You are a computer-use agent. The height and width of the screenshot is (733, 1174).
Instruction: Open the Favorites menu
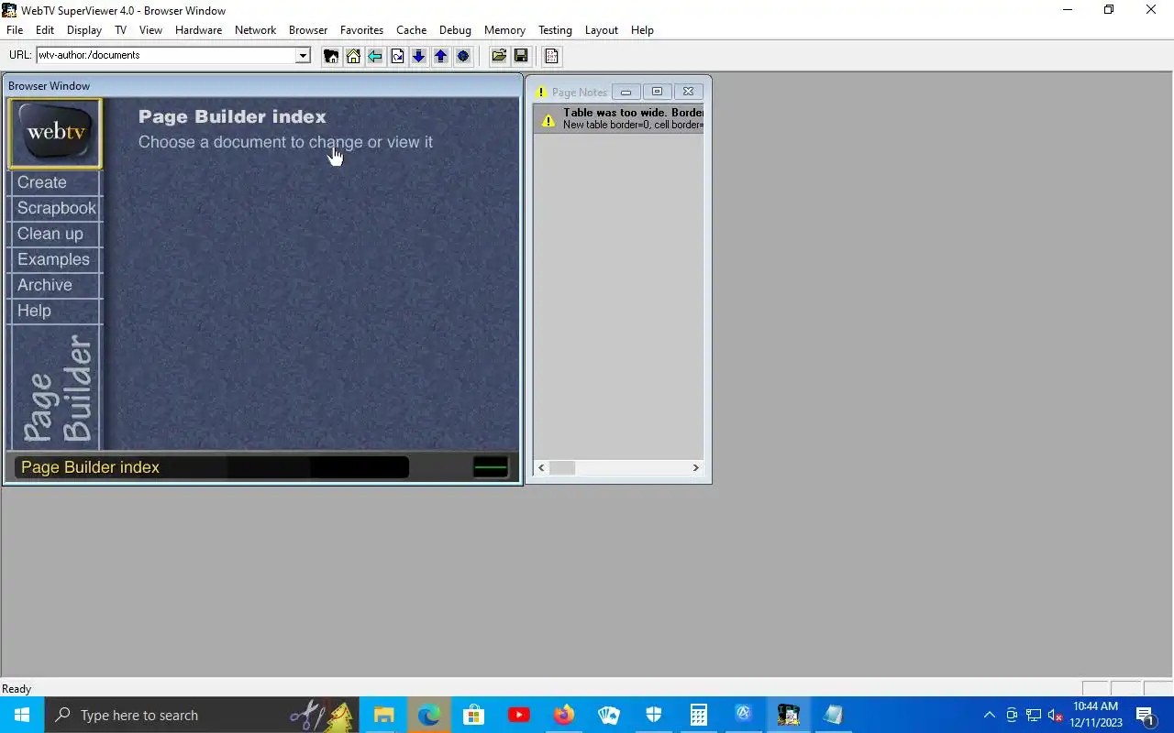point(361,30)
